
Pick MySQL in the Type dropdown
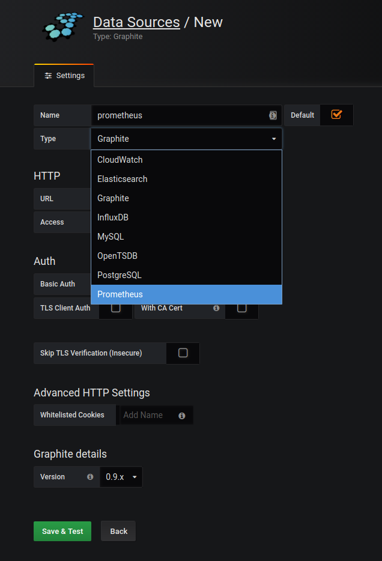186,237
